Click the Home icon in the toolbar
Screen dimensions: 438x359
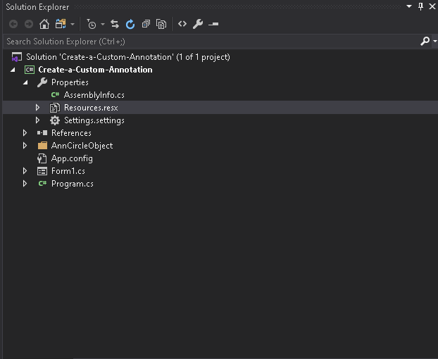[44, 24]
